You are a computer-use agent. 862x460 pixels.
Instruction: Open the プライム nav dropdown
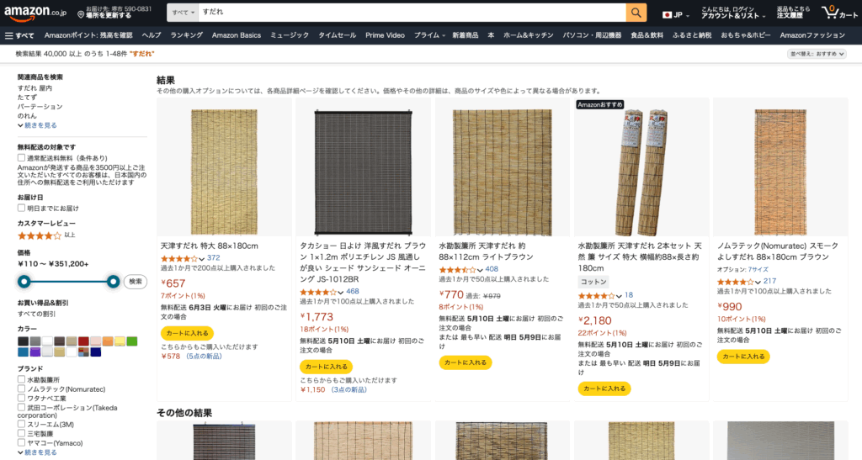429,35
